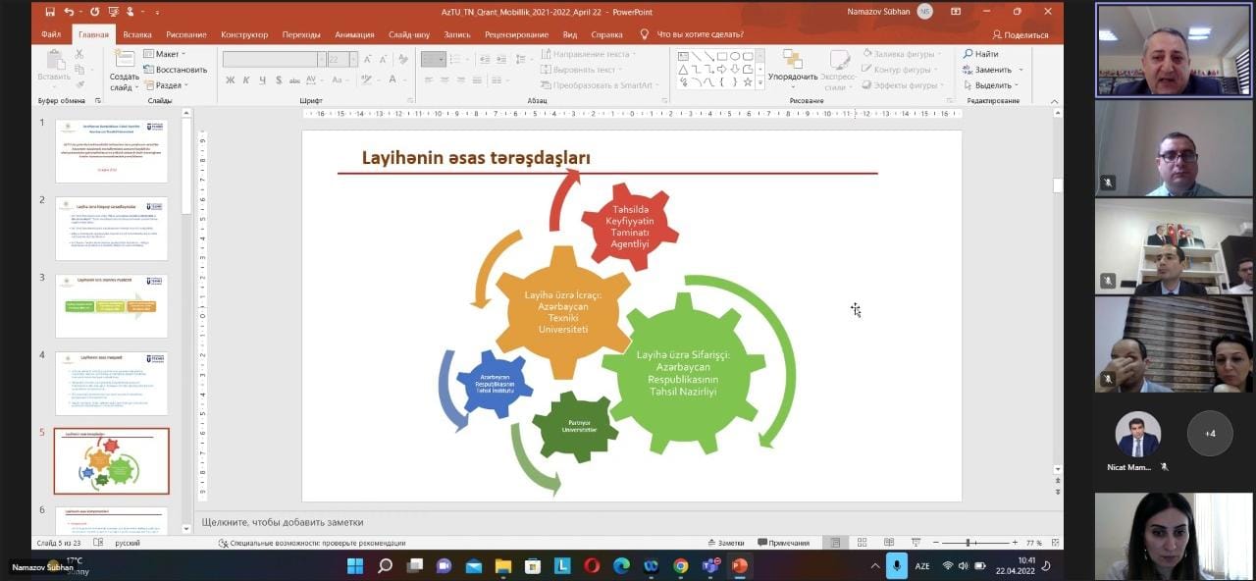Click the accessibility check status message

coord(312,543)
